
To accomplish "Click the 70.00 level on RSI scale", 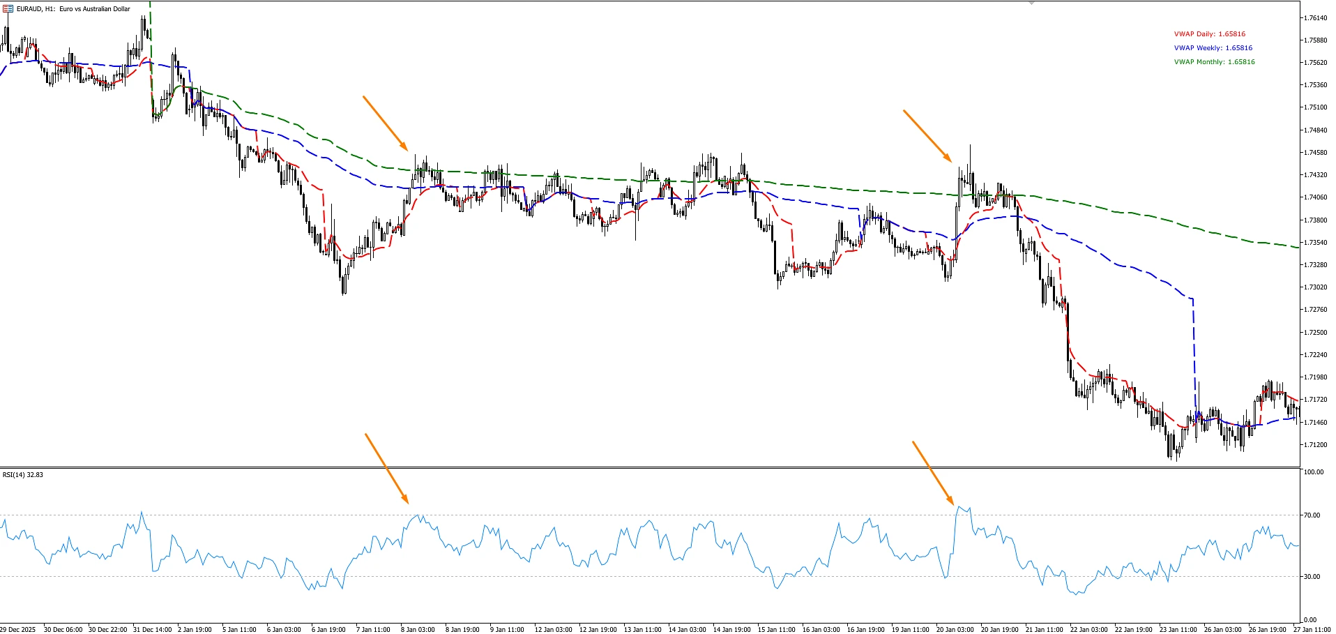I will [x=1312, y=515].
